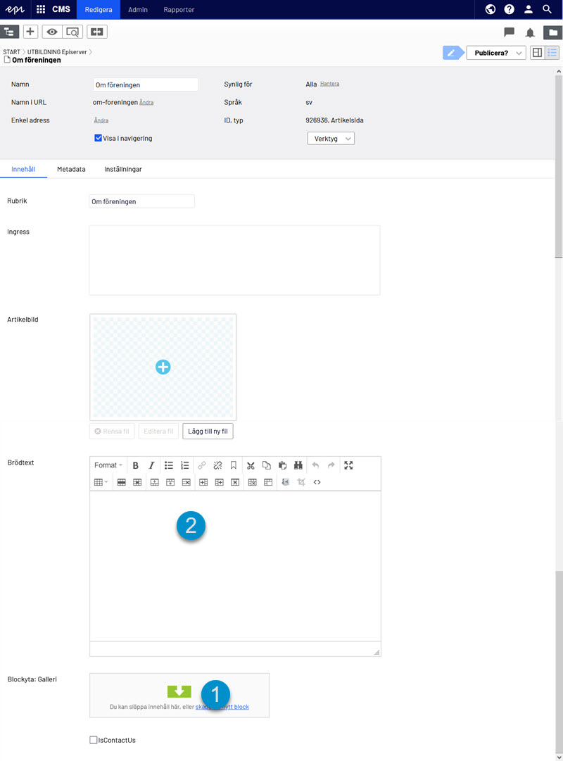The height and width of the screenshot is (761, 563).
Task: Click the Lägg till ny fil button
Action: coord(208,431)
